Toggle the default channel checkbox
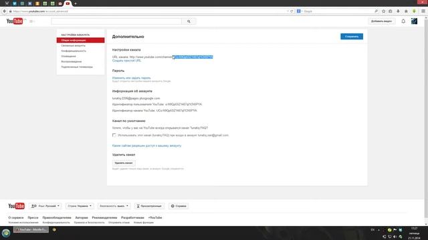Viewport: 428px width, 240px height. click(x=114, y=135)
